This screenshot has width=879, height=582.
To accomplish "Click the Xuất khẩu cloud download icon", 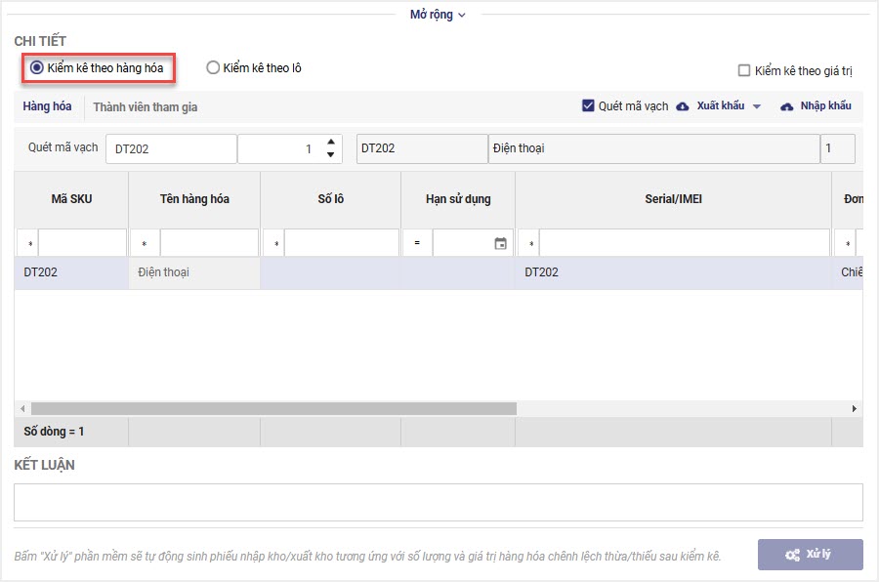I will (683, 106).
